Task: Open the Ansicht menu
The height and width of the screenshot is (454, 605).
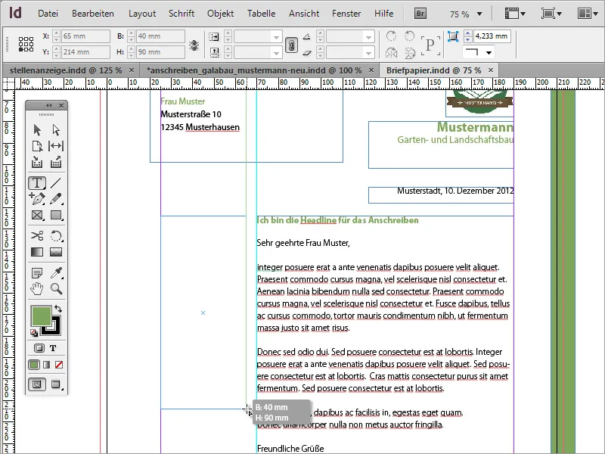Action: point(304,14)
